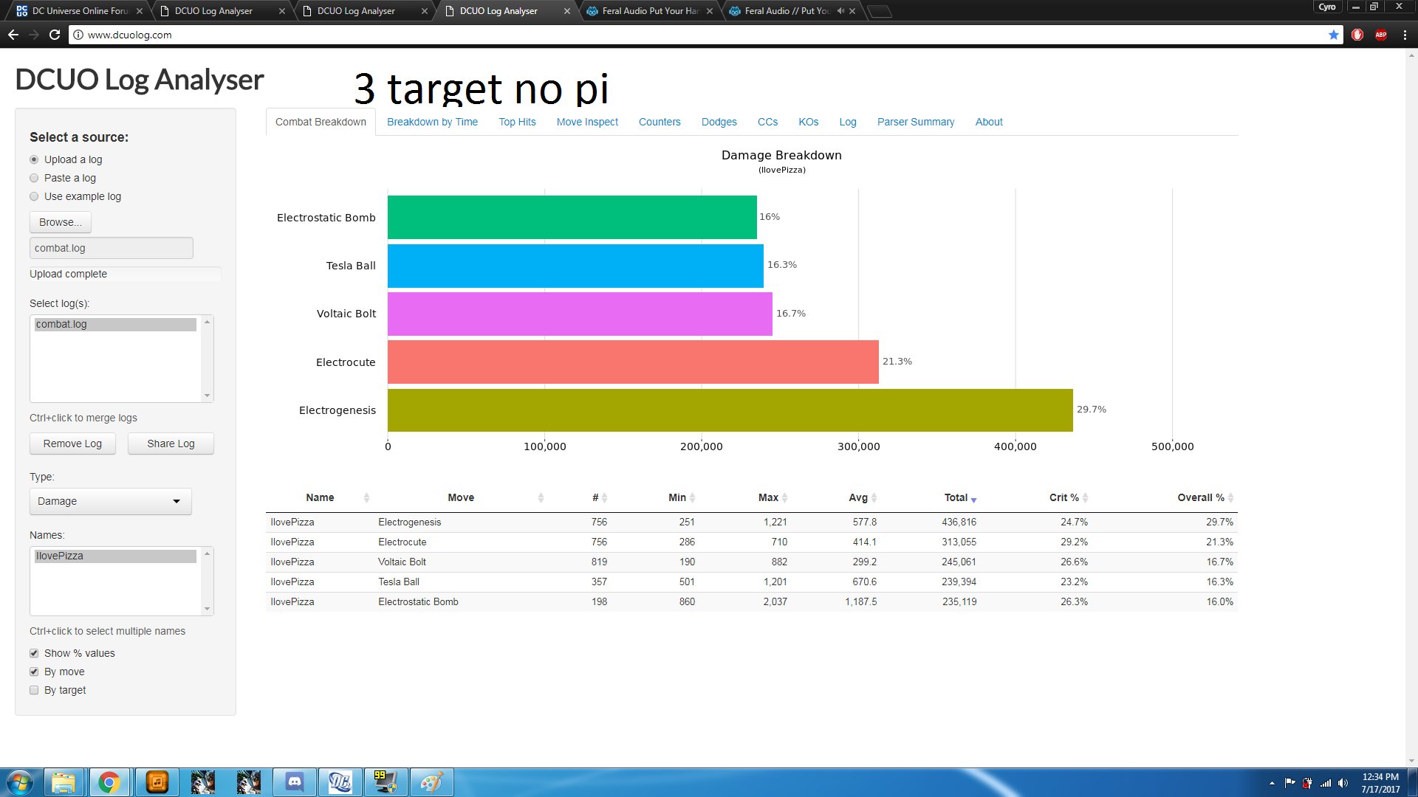The image size is (1418, 797).
Task: Sort table by Avg column
Action: click(858, 497)
